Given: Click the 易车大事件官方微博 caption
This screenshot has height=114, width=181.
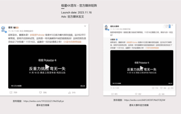Looking at the screenshot, I should point(139,105).
